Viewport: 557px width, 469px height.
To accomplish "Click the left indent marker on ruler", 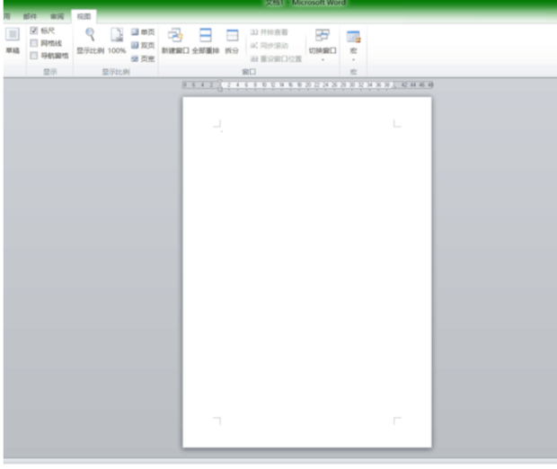I will (x=220, y=85).
